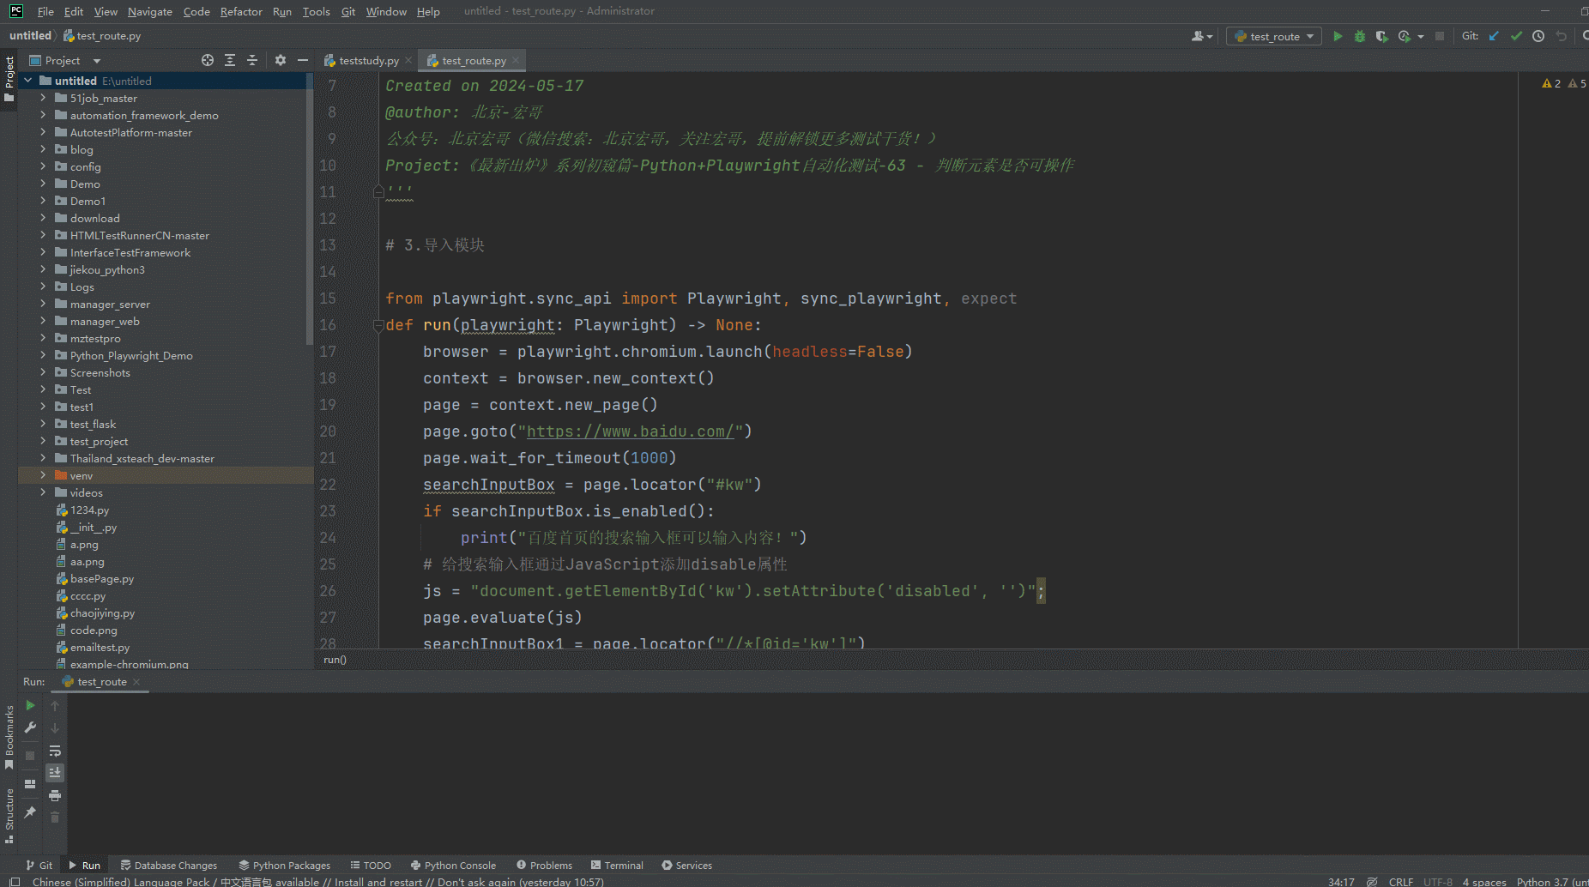Start debugging with the green bug icon
The height and width of the screenshot is (887, 1589).
click(x=1360, y=36)
